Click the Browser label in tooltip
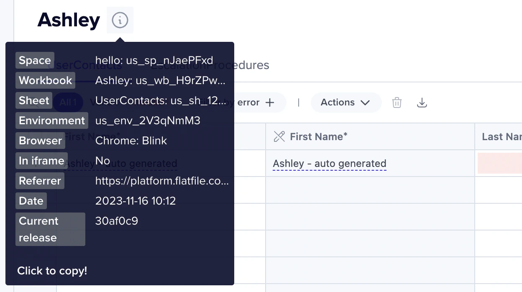This screenshot has width=522, height=292. click(x=40, y=141)
